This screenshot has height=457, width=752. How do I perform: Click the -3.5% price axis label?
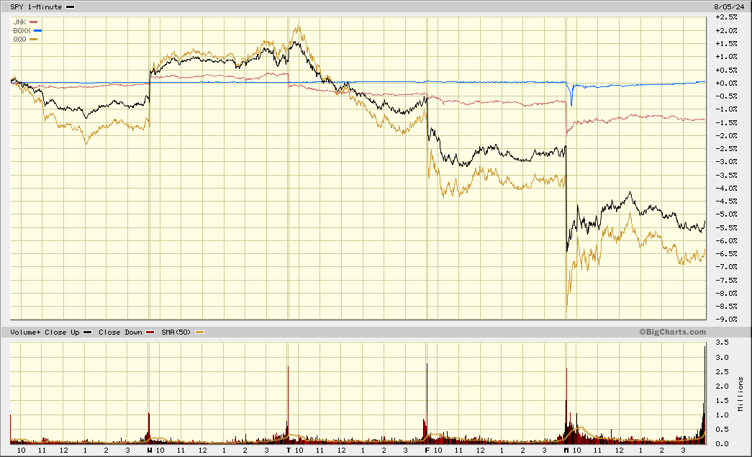[726, 175]
